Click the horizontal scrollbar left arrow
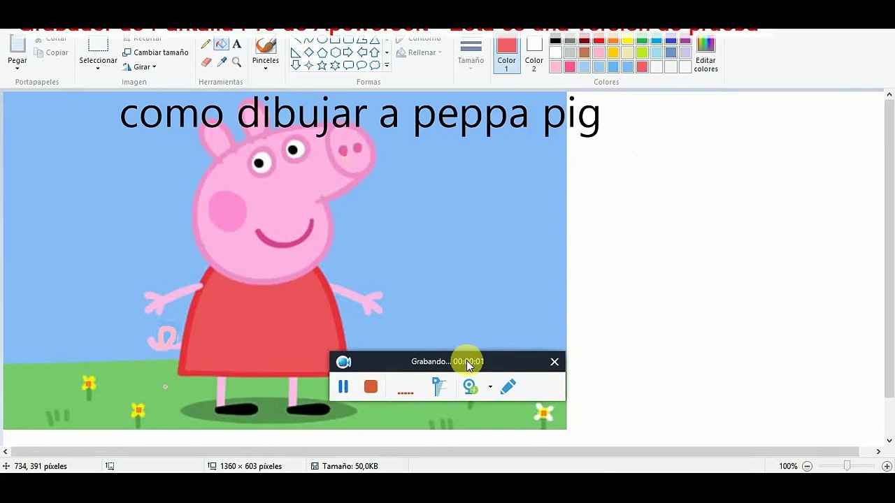 coord(6,452)
